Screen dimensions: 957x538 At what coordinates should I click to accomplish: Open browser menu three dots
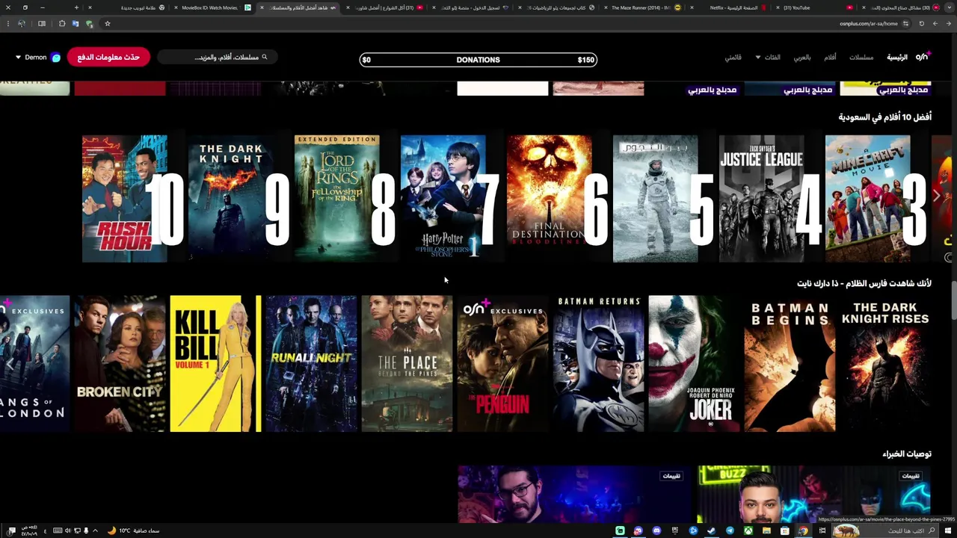pos(7,23)
